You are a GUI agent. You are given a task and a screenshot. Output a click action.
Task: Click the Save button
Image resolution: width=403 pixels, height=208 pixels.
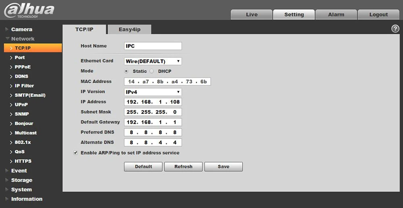pyautogui.click(x=223, y=166)
